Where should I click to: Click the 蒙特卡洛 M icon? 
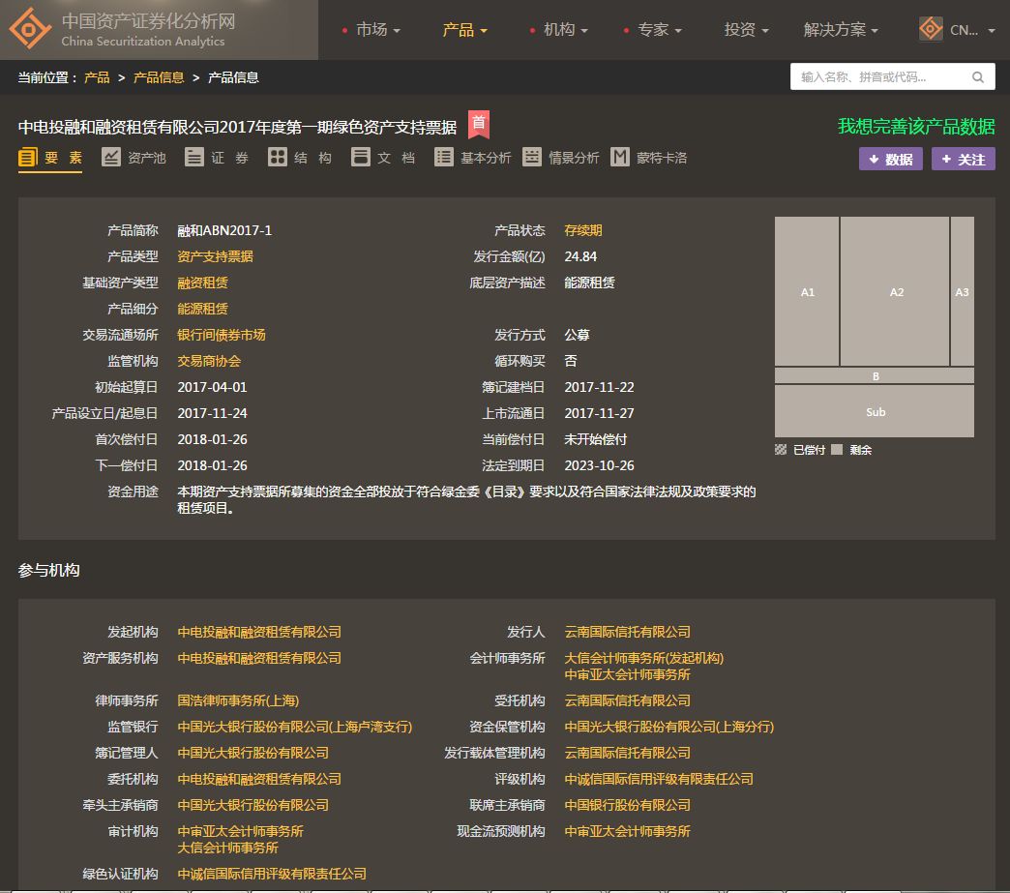(620, 157)
